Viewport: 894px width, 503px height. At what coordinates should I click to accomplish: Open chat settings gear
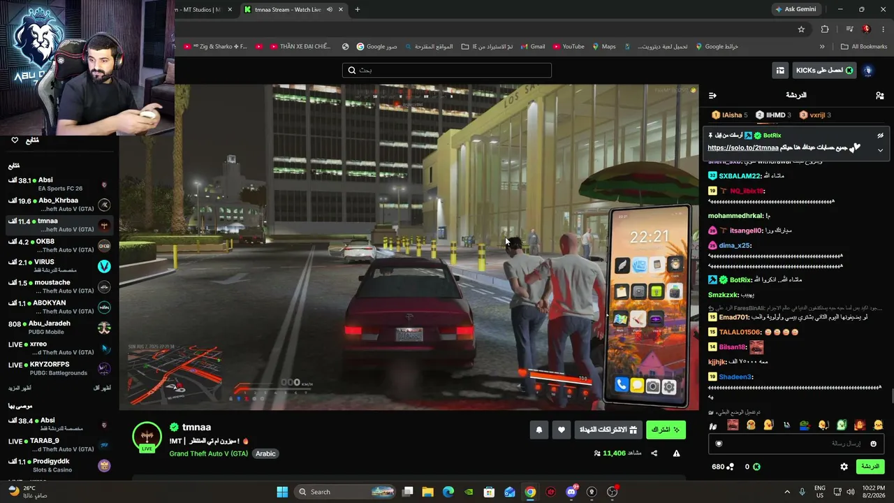tap(844, 467)
